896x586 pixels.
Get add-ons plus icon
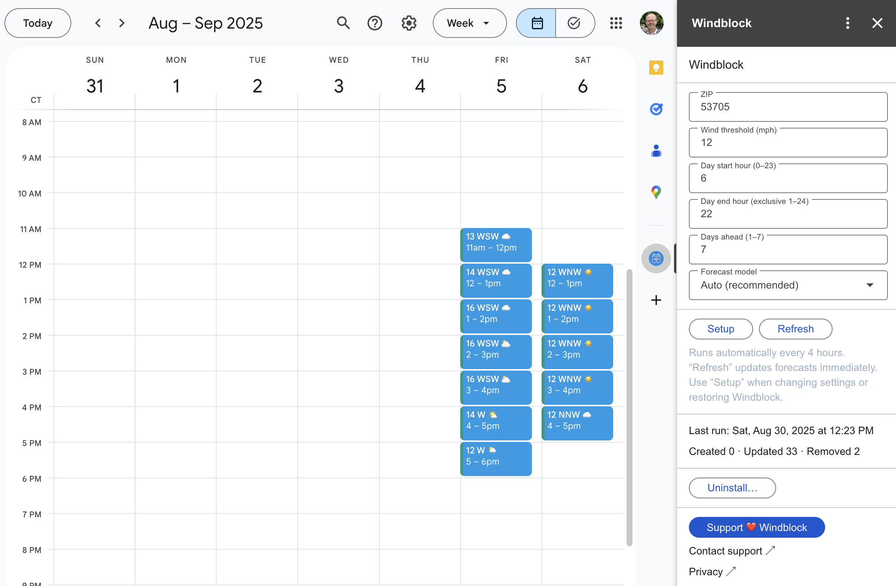click(656, 300)
